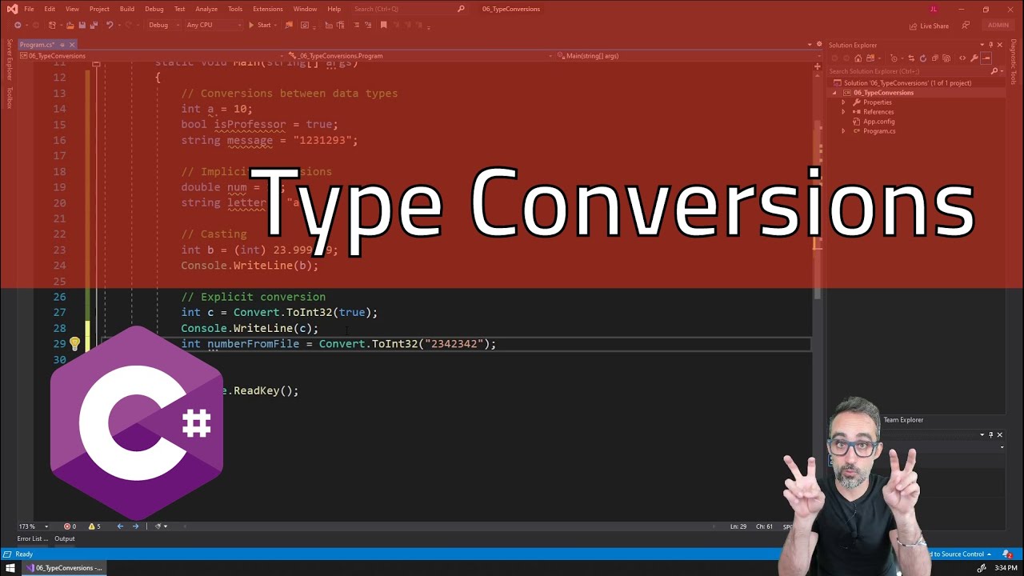Click the Visual Studio taskbar button 06_TypeConversions
Screen dimensions: 1024x576
tap(64, 568)
